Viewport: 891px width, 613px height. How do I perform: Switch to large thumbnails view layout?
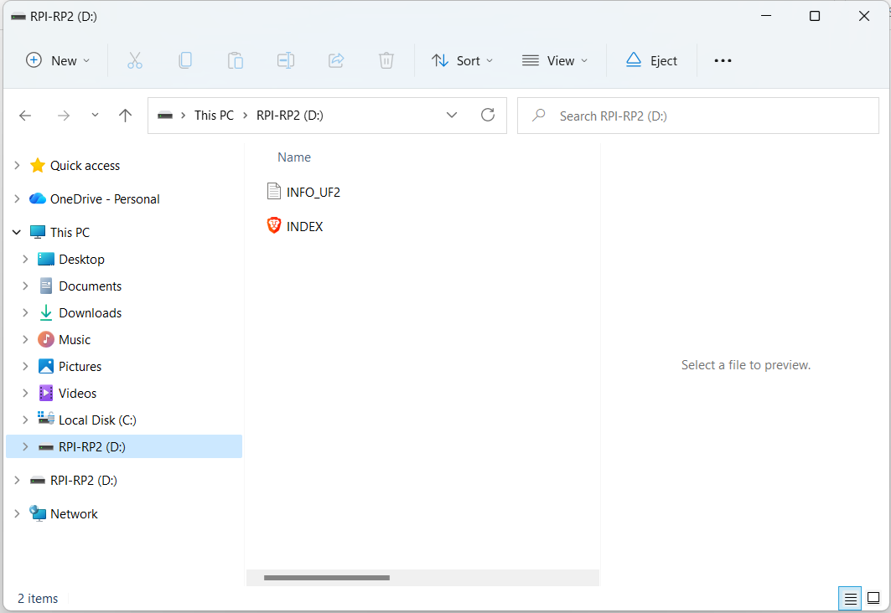pyautogui.click(x=873, y=598)
